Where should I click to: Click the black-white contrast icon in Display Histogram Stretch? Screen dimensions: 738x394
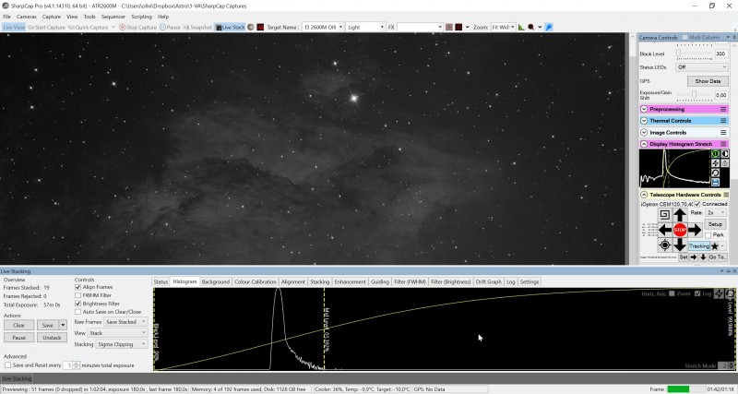[725, 153]
